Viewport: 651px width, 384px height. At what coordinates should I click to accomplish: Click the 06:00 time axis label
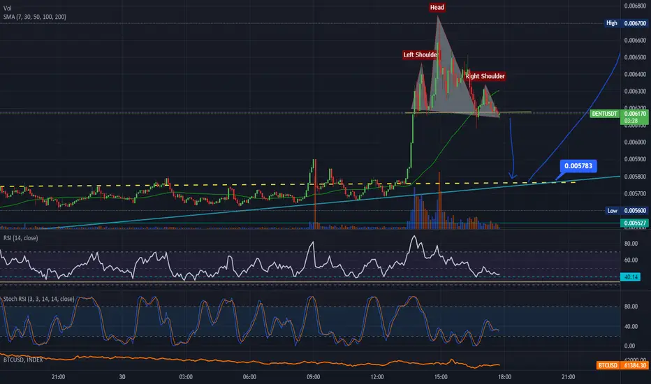249,377
